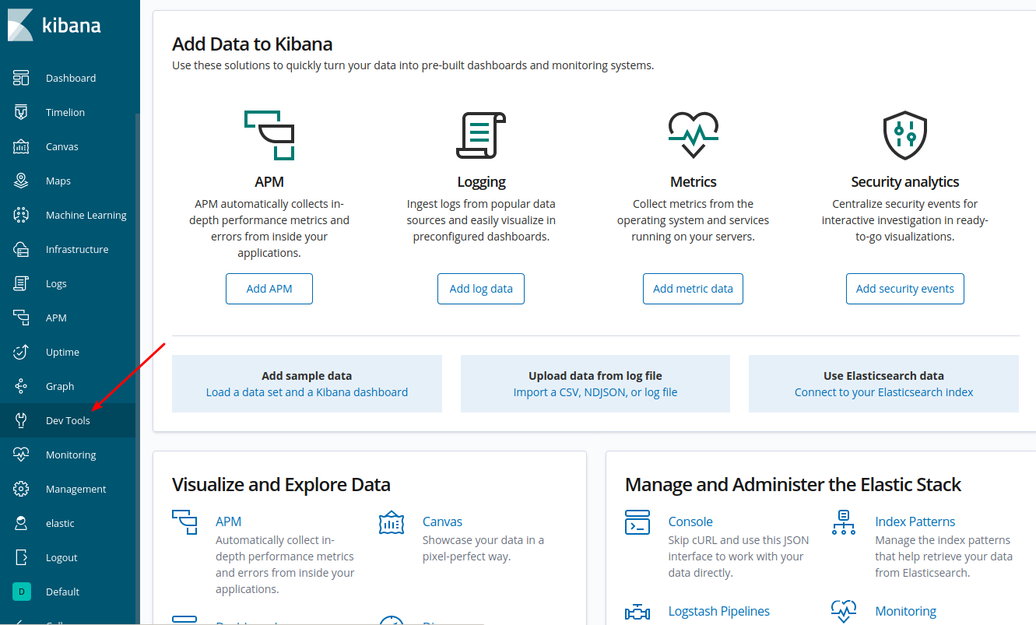Click the Logs sidebar icon
This screenshot has height=625, width=1036.
[x=21, y=283]
